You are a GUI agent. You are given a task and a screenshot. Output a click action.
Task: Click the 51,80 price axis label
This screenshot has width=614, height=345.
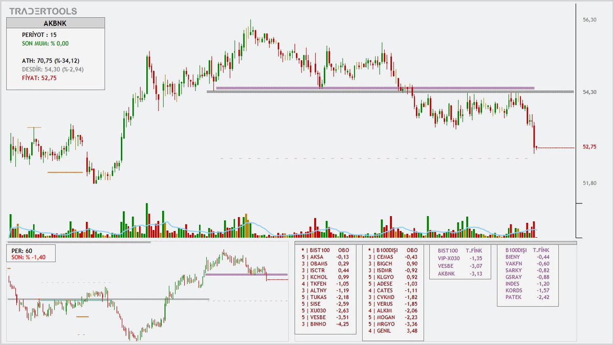(589, 183)
